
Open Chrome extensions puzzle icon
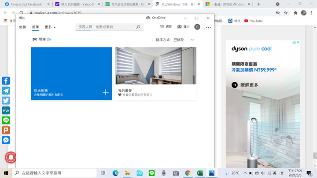click(295, 13)
